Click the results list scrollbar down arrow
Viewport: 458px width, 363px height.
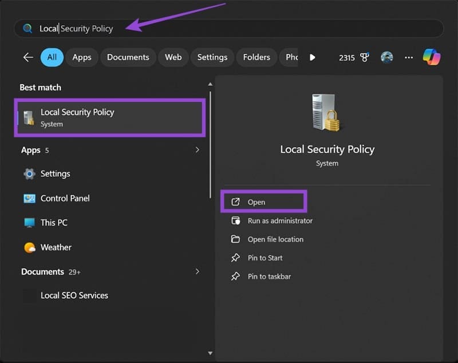(210, 354)
